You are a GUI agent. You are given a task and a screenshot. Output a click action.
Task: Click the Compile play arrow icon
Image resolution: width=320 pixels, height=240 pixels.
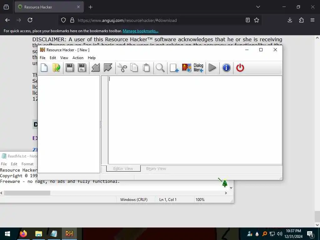tap(212, 68)
